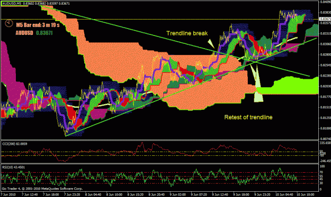The width and height of the screenshot is (331, 197).
Task: Click the 'M5 Bar end: 3 m 19 s' countdown
Action: pyautogui.click(x=38, y=25)
